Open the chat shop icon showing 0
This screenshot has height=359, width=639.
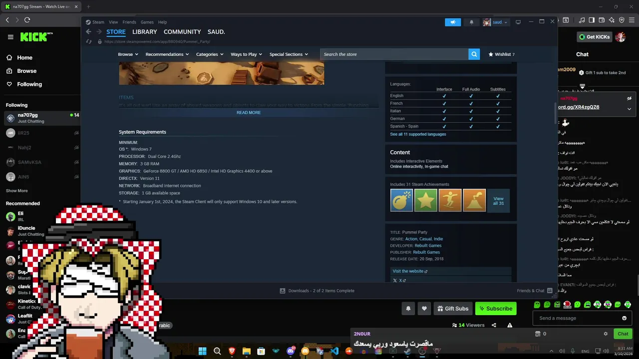[541, 334]
